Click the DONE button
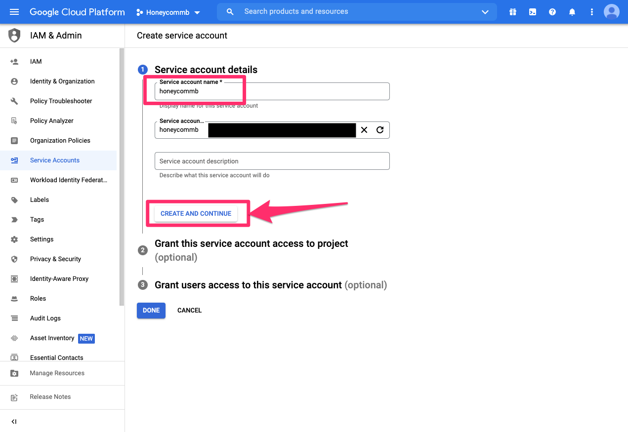The width and height of the screenshot is (628, 432). [x=151, y=311]
